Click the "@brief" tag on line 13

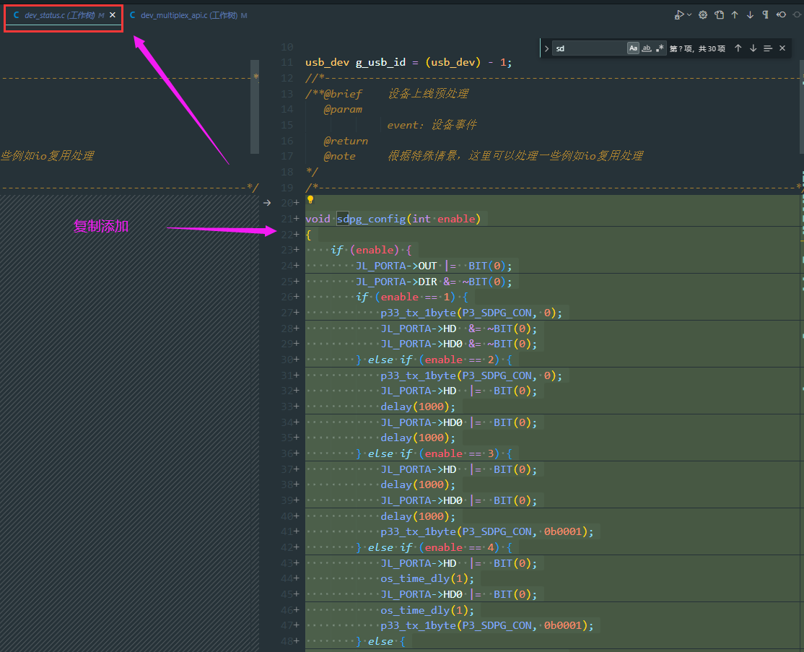343,94
